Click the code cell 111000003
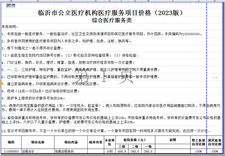The image size is (225, 156). pyautogui.click(x=11, y=151)
